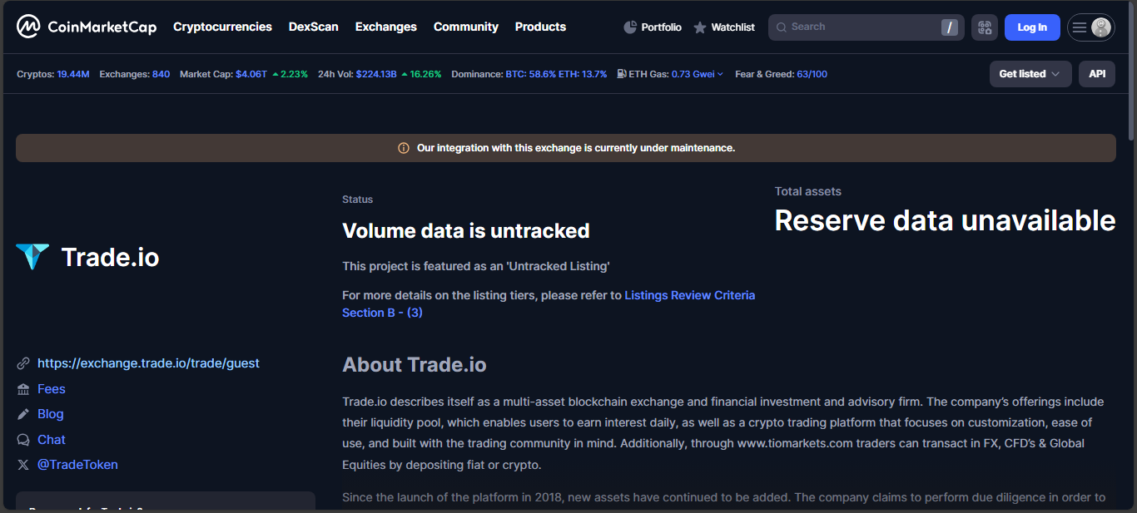1137x513 pixels.
Task: Open the Portfolio pie chart icon
Action: [x=630, y=27]
